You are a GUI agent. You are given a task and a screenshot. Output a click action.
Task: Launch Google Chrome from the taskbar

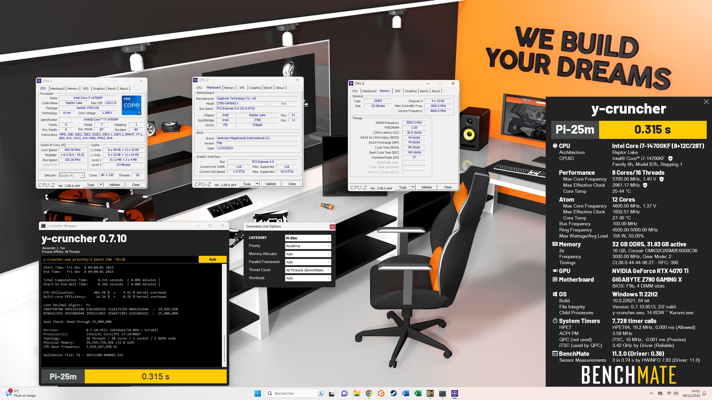(369, 393)
